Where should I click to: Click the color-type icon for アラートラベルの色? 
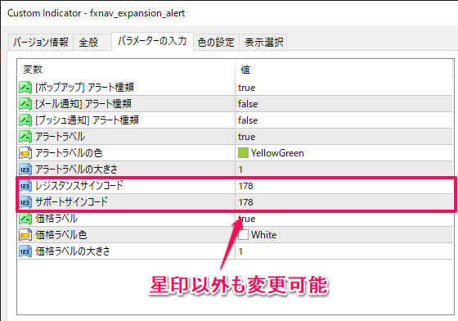click(25, 153)
